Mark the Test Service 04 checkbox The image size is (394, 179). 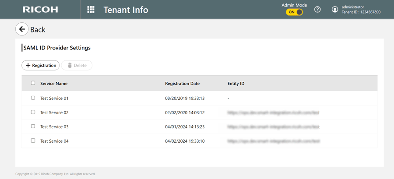coord(33,141)
